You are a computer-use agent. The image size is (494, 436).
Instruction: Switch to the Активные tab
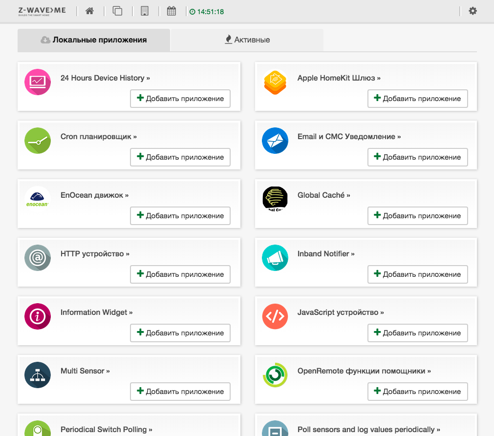[247, 40]
